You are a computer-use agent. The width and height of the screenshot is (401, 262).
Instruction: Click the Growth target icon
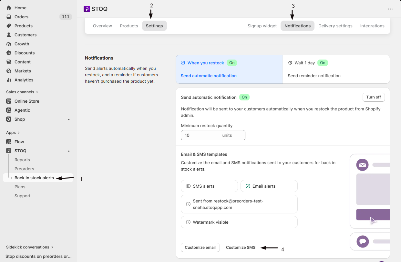9,44
